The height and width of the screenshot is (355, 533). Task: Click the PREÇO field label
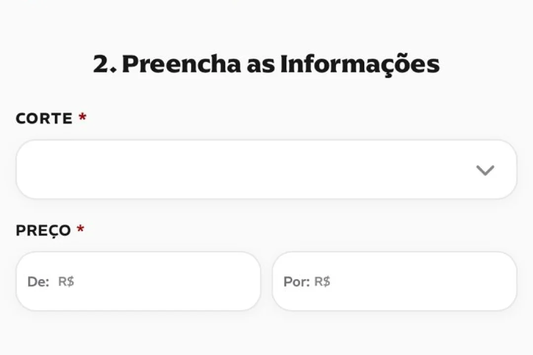tap(42, 230)
